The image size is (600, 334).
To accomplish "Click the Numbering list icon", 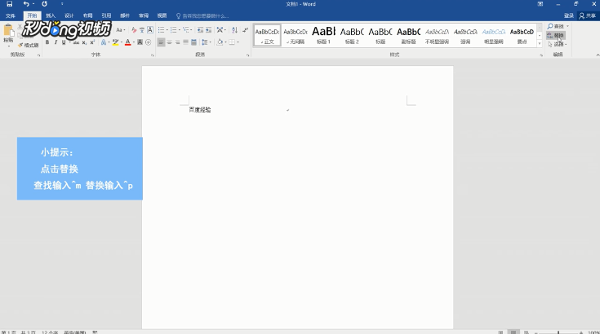I will pyautogui.click(x=173, y=30).
